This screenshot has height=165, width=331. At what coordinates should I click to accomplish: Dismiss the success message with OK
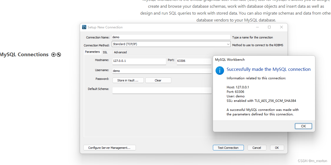[x=303, y=126]
